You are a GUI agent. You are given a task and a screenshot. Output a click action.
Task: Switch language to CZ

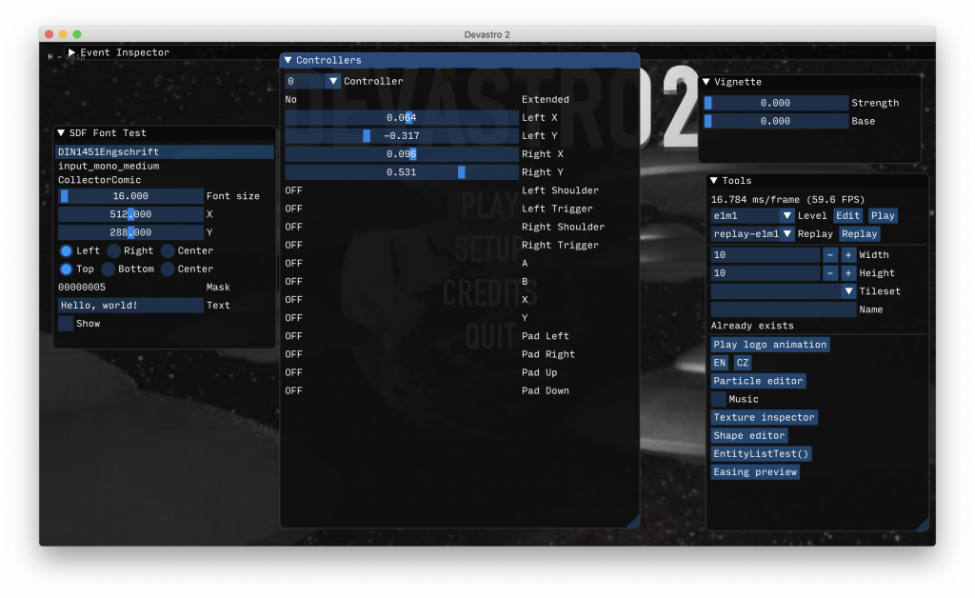tap(743, 363)
